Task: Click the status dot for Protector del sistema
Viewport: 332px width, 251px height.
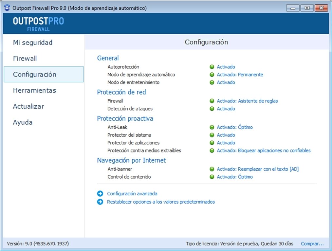Action: (x=212, y=135)
